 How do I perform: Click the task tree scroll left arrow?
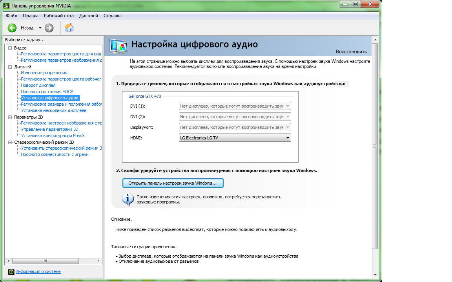tap(8, 261)
